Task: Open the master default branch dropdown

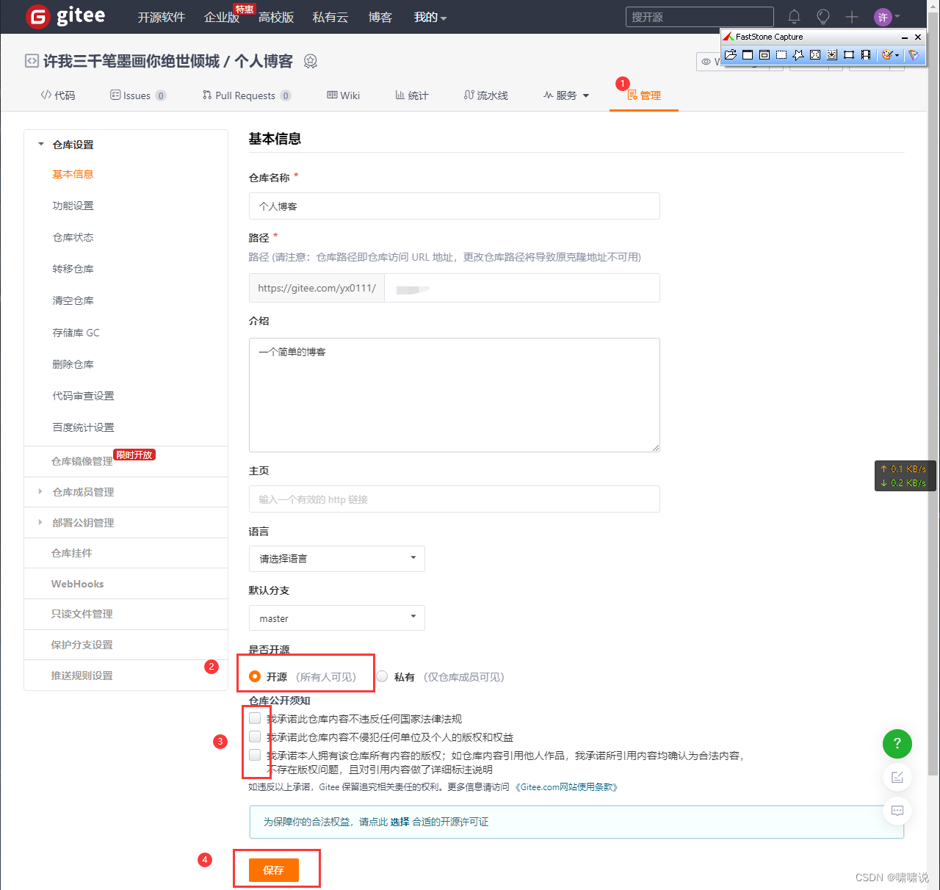Action: click(337, 618)
